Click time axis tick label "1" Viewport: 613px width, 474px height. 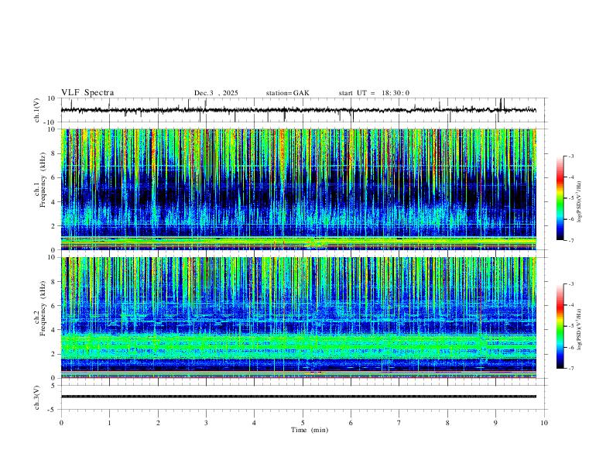[x=109, y=423]
